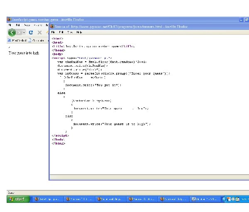This screenshot has height=212, width=249.
Task: Open the History menu in the main Firefox window
Action: (x=38, y=25)
